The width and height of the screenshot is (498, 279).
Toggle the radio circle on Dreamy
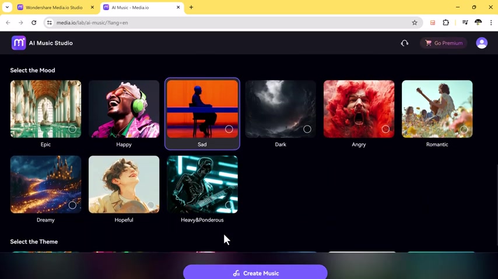click(72, 205)
